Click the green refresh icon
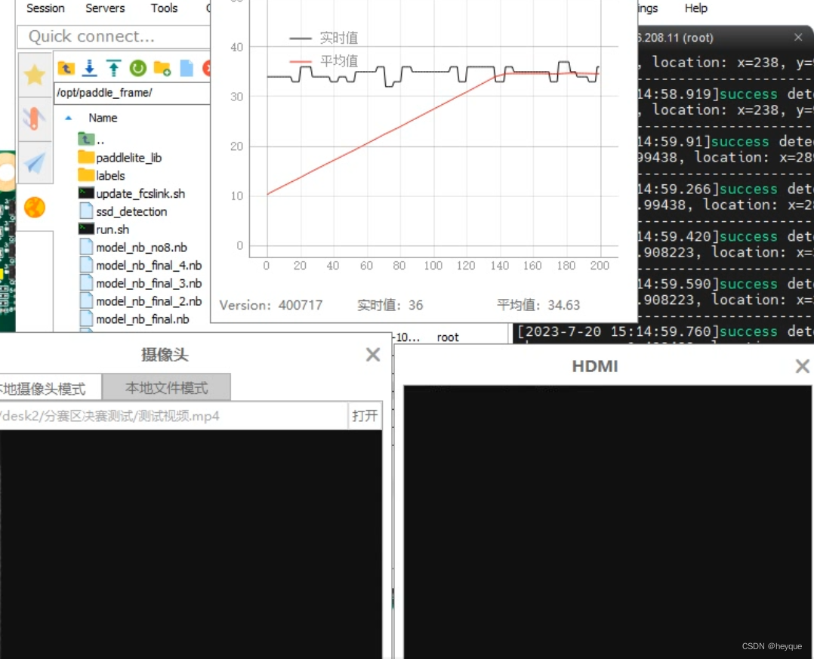This screenshot has height=659, width=814. tap(138, 68)
